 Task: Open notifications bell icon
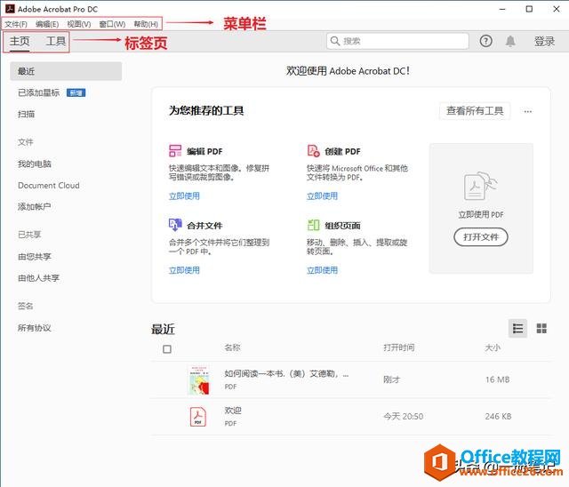pyautogui.click(x=510, y=41)
